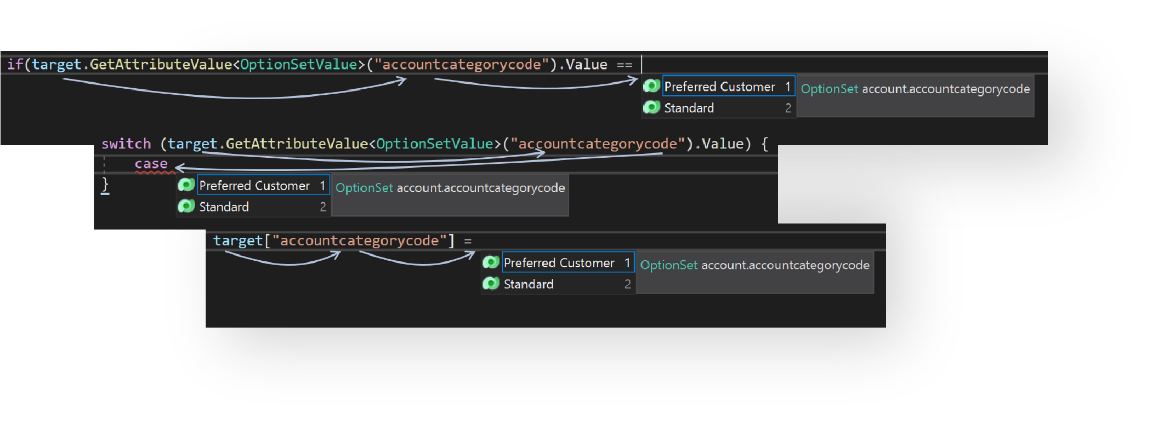This screenshot has width=1152, height=424.
Task: Click the OptionSet tooltip beside the if statement suggestions
Action: pyautogui.click(x=915, y=95)
